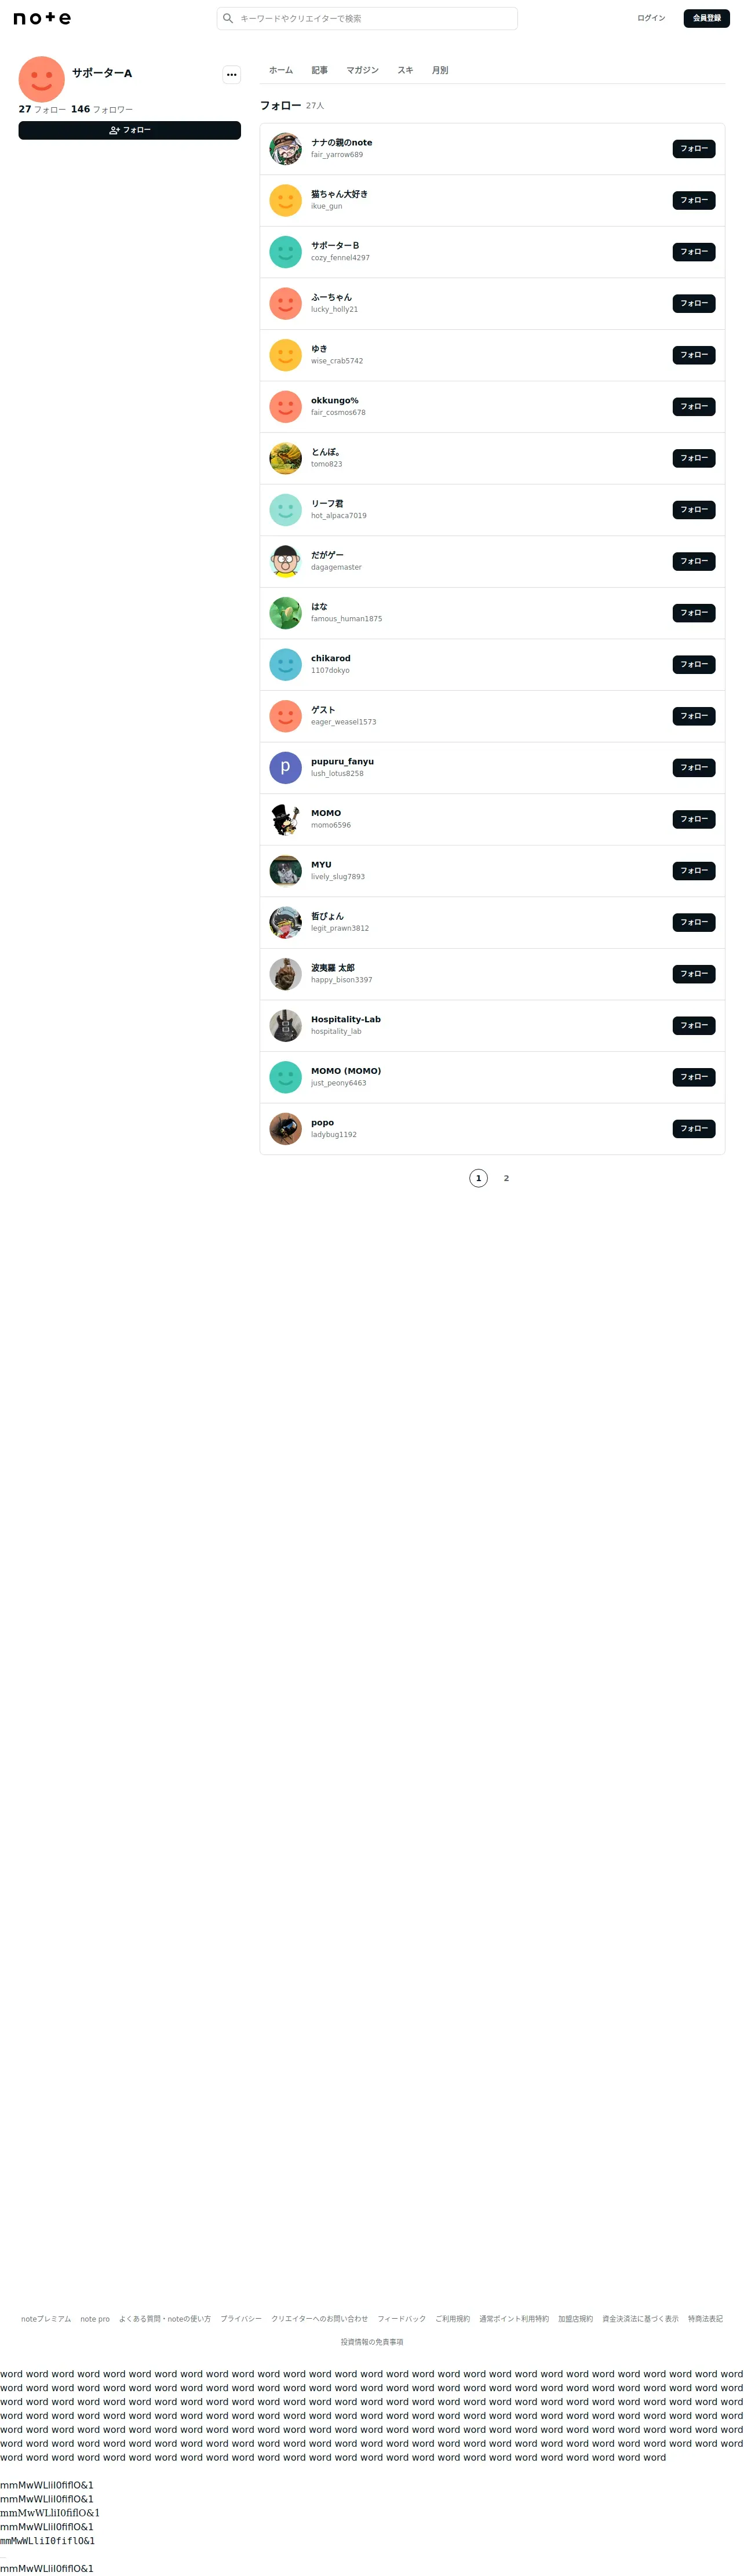Click the search magnifier icon
This screenshot has width=744, height=2576.
click(228, 18)
